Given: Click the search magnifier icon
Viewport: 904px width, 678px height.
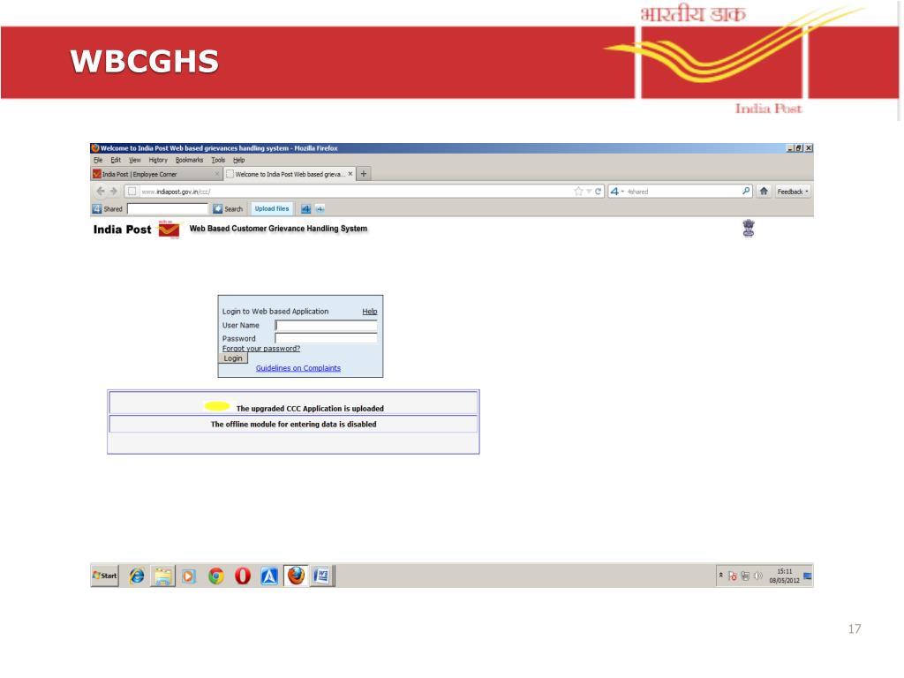Looking at the screenshot, I should 746,191.
